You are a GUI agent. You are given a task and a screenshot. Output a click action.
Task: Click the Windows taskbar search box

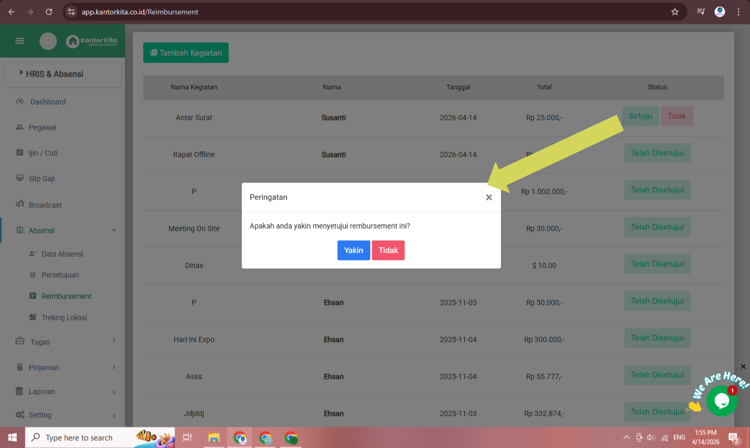(79, 438)
